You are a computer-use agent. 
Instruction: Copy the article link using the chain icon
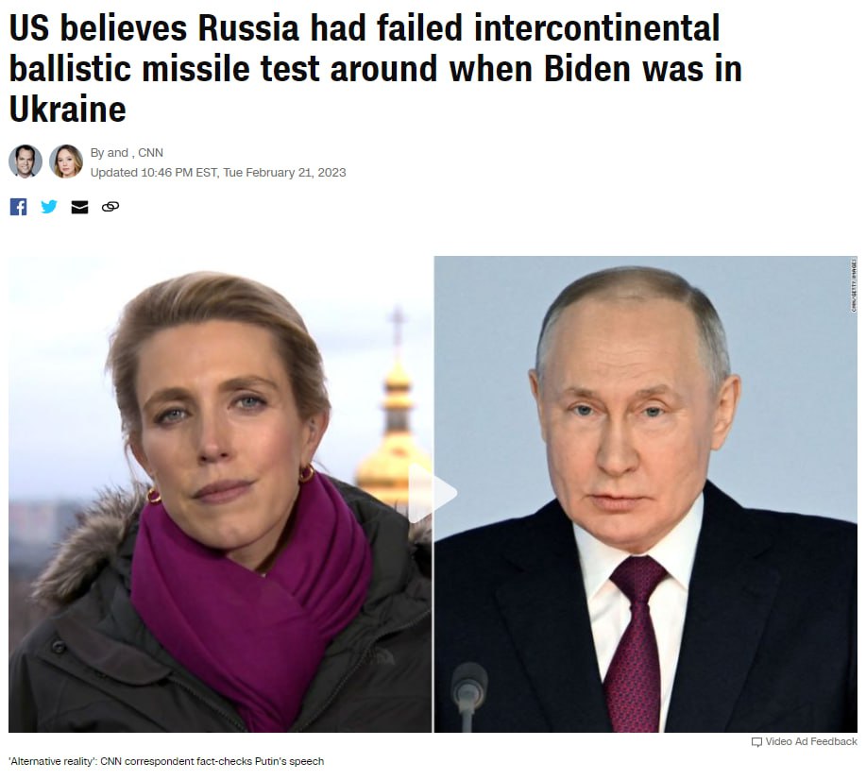click(x=110, y=207)
